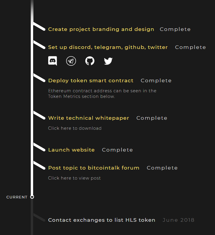This screenshot has width=215, height=235.
Task: Click the Twitter bird icon
Action: tap(108, 61)
